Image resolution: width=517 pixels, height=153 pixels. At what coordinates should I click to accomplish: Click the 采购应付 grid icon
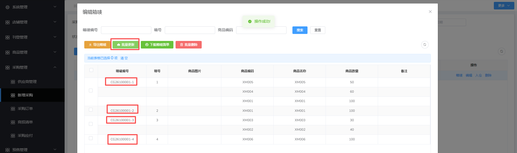(x=13, y=136)
